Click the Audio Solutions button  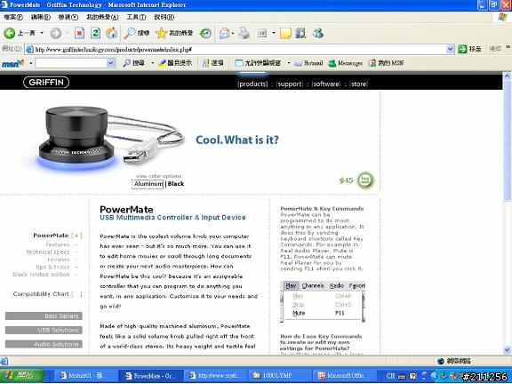click(44, 344)
